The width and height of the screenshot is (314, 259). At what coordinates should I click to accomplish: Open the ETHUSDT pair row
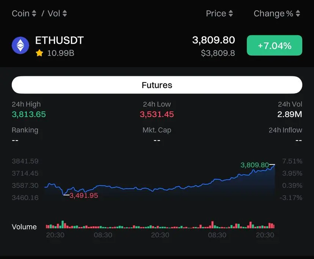pos(157,46)
